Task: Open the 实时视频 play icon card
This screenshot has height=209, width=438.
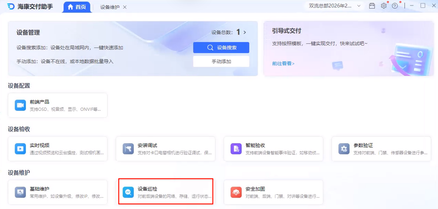Action: (x=20, y=148)
